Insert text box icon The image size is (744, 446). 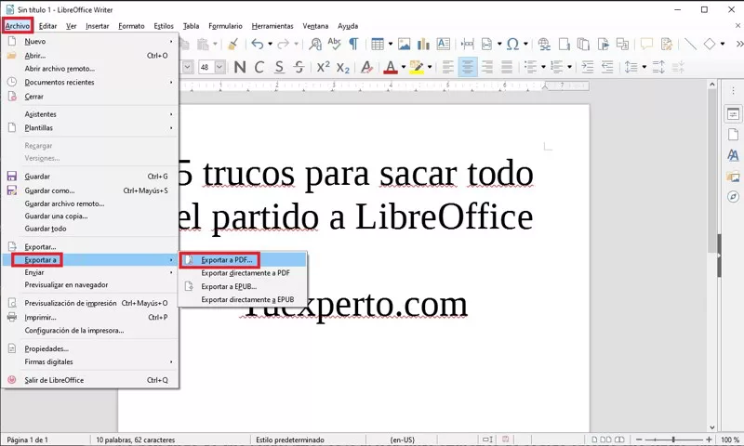(x=444, y=44)
